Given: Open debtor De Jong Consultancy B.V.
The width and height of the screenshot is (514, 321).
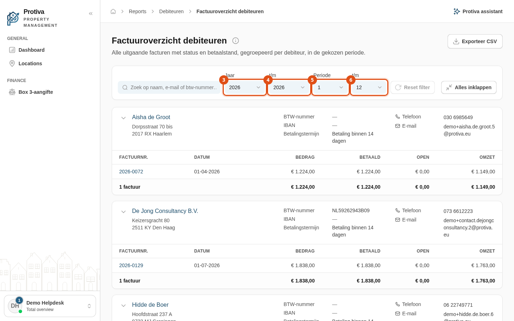Looking at the screenshot, I should point(165,211).
